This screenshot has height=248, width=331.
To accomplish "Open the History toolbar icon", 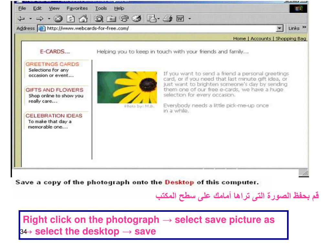I will (136, 18).
